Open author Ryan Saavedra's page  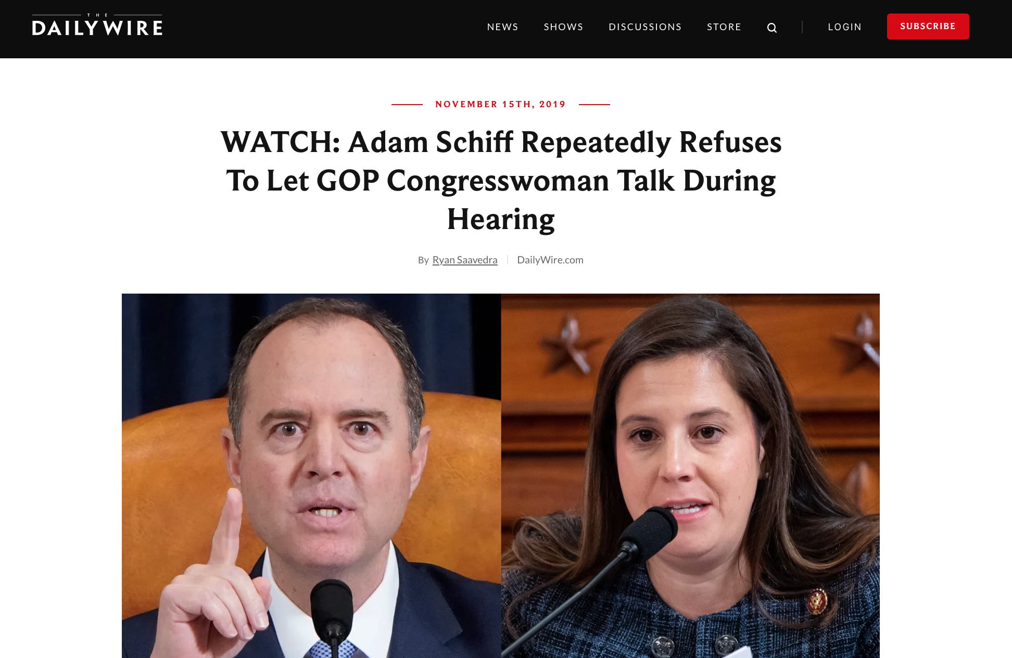465,260
